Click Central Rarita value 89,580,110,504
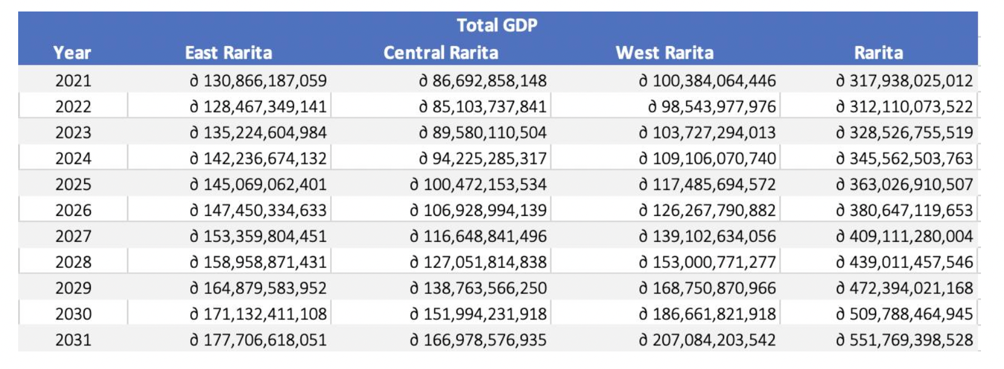The image size is (1004, 369). [483, 132]
